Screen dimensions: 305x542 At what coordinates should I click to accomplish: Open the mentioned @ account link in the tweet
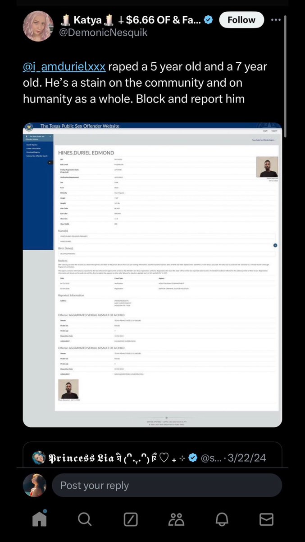(x=64, y=67)
